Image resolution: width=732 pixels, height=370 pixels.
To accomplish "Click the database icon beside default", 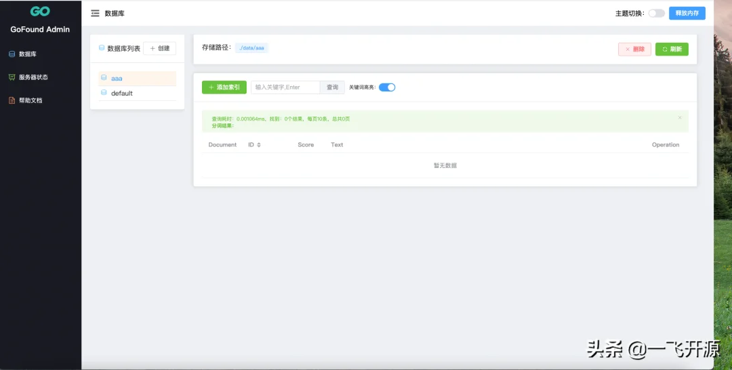I will 104,93.
